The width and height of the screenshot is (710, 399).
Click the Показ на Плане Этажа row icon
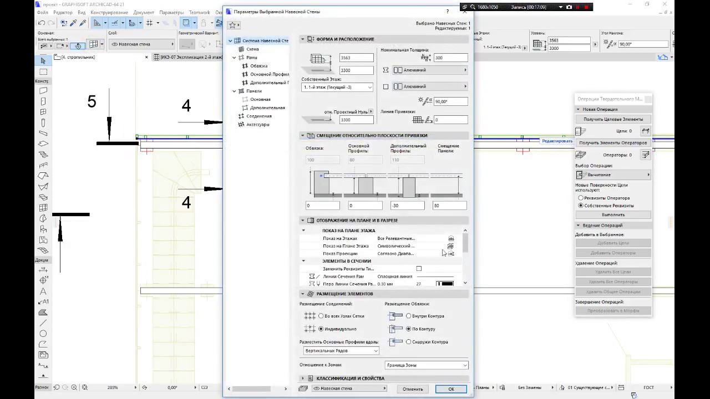coord(451,246)
